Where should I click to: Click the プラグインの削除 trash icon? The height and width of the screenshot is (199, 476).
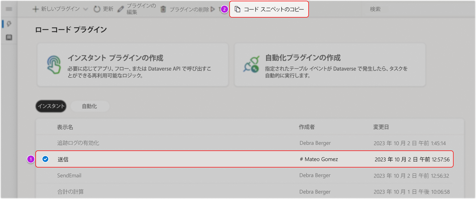[x=163, y=9]
